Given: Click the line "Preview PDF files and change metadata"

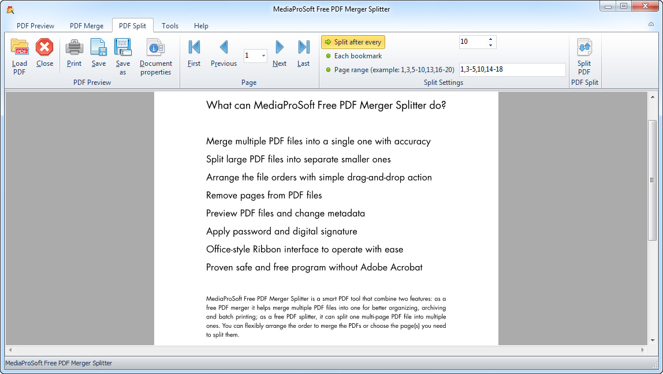Looking at the screenshot, I should point(285,214).
